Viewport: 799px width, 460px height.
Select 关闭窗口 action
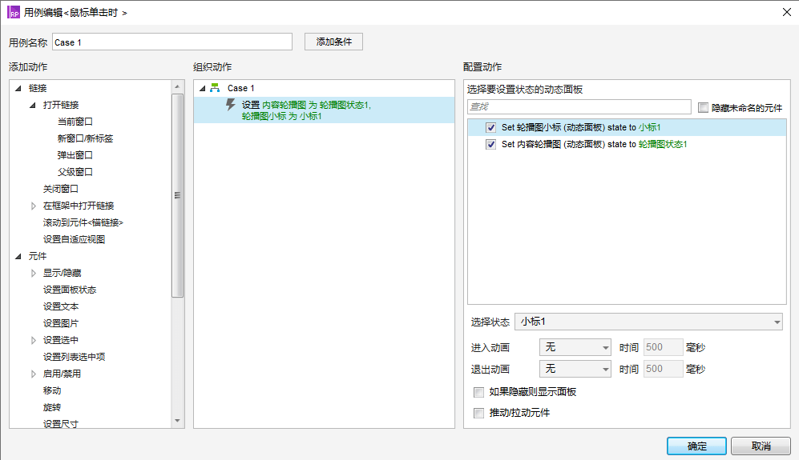coord(61,189)
